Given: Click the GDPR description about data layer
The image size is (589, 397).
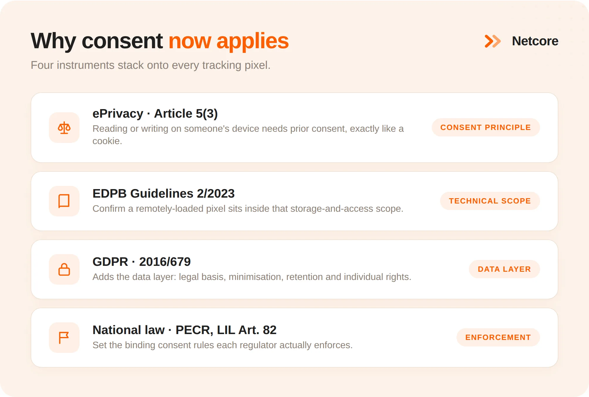Looking at the screenshot, I should [x=252, y=277].
